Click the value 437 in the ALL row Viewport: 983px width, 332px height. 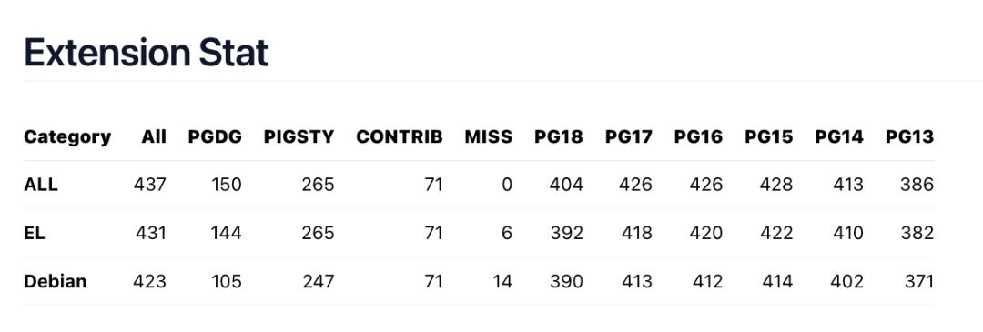[x=150, y=185]
